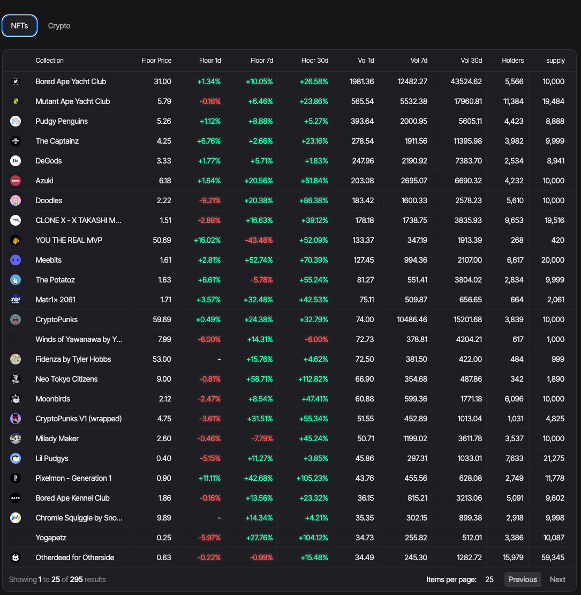Click the Otherdeed for Otherside icon
Image resolution: width=581 pixels, height=595 pixels.
(16, 557)
